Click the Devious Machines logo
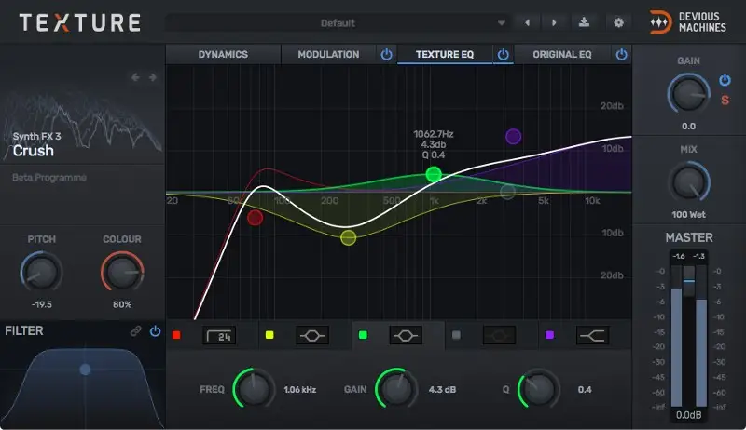This screenshot has height=430, width=746. coord(690,22)
